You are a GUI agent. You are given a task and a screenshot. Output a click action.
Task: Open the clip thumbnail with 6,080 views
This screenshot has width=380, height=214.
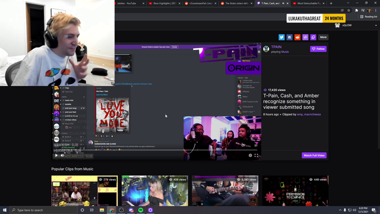tap(225, 191)
